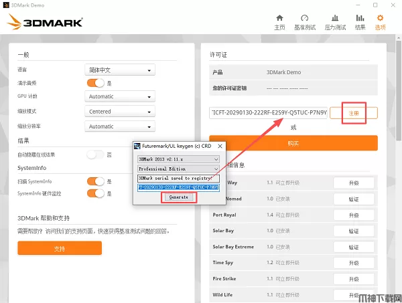Open the 3DMark 2013 version dropdown
402x303 pixels.
pyautogui.click(x=178, y=159)
